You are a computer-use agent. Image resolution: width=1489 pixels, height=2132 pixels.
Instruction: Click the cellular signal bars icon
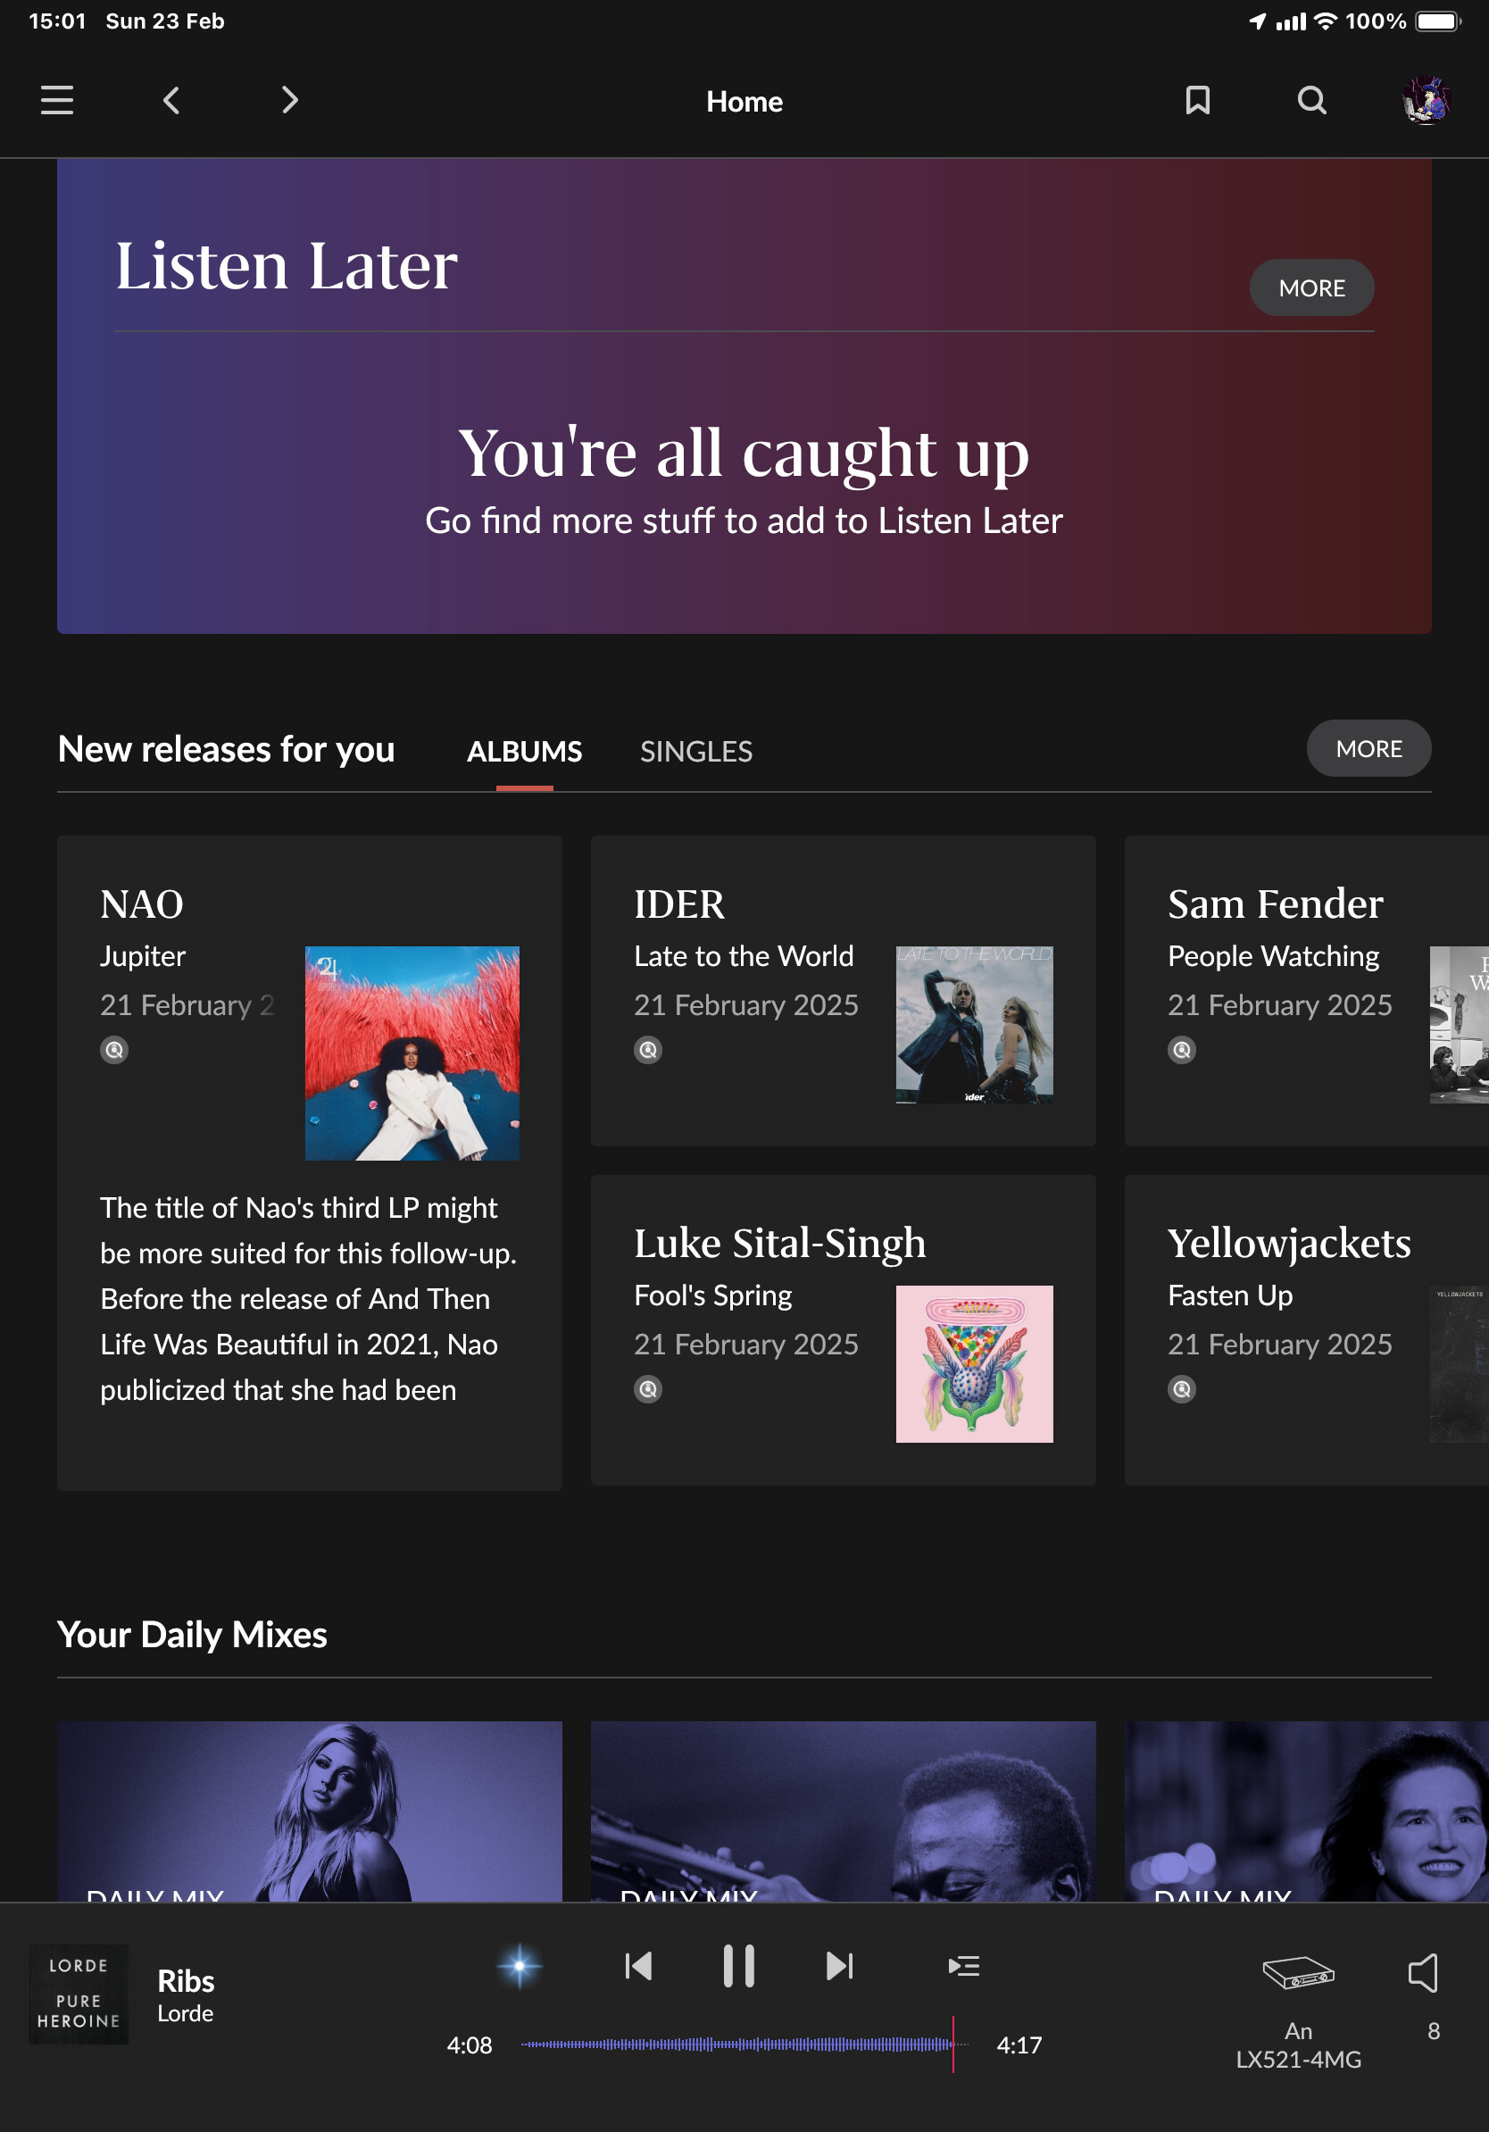coord(1290,21)
